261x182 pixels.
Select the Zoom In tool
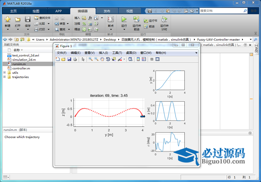[x=91, y=59]
